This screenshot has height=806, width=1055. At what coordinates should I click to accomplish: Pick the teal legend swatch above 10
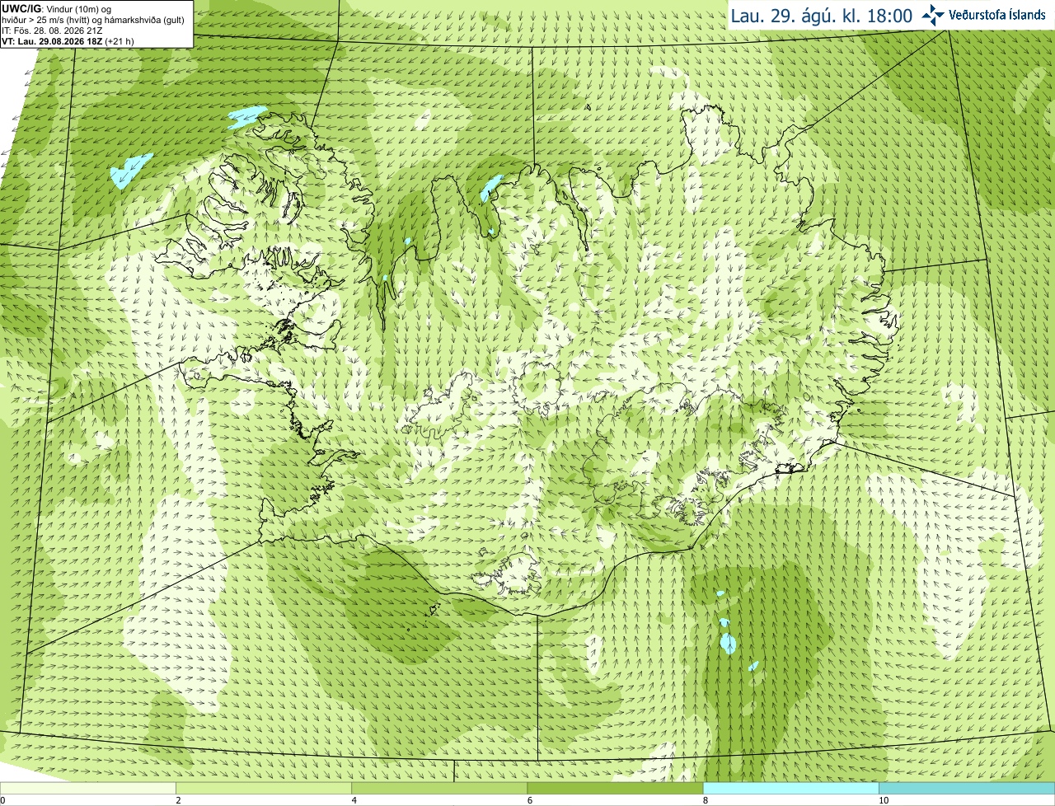coord(967,788)
